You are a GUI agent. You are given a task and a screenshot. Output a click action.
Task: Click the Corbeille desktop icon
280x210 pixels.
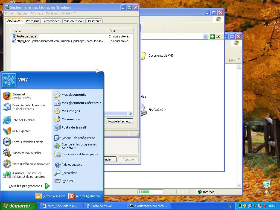click(x=267, y=186)
